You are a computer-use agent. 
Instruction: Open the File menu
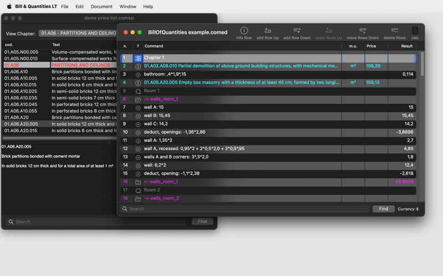pos(65,7)
